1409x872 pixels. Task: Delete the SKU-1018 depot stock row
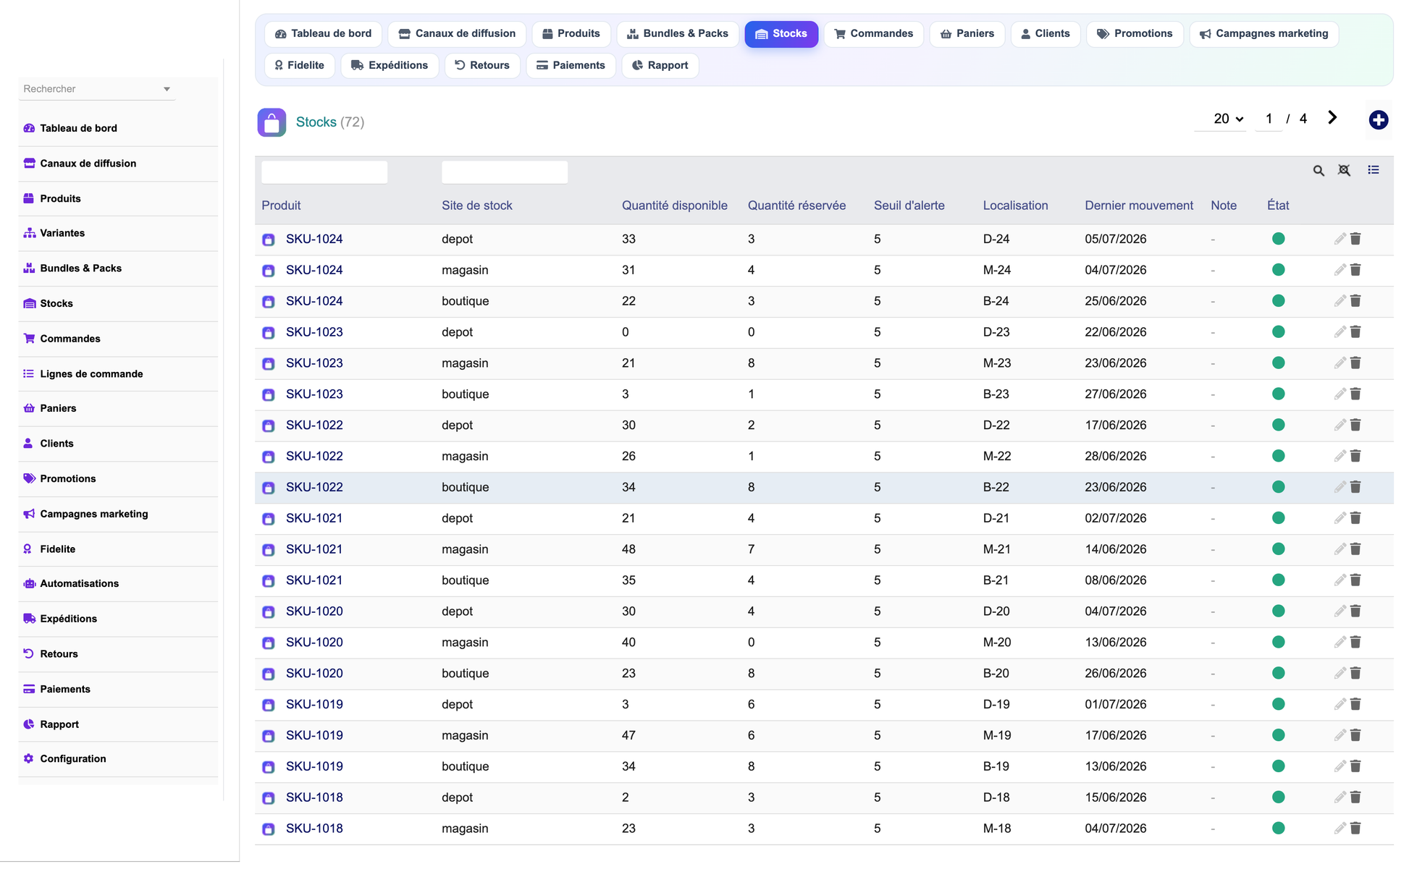1355,797
